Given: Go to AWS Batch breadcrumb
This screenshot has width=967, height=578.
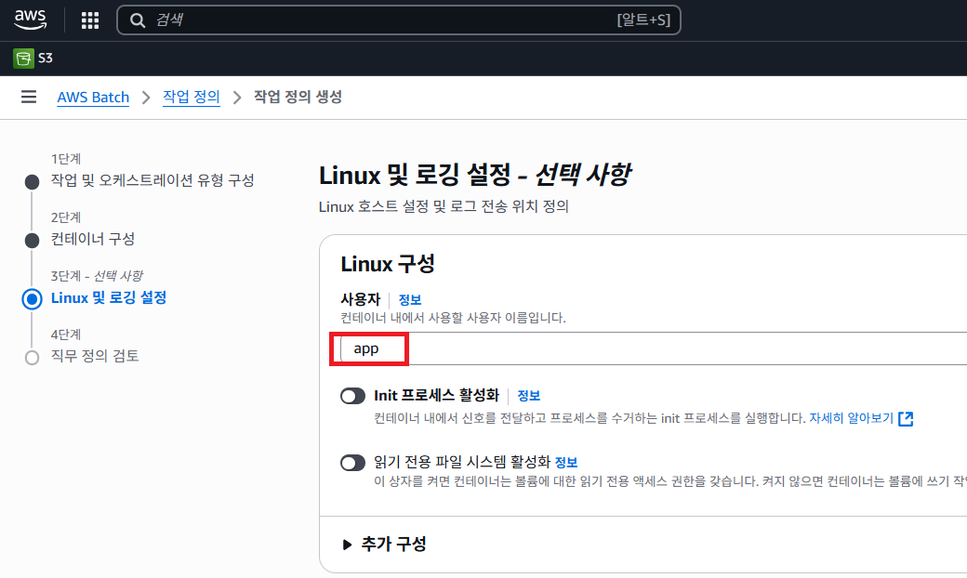Looking at the screenshot, I should point(93,98).
